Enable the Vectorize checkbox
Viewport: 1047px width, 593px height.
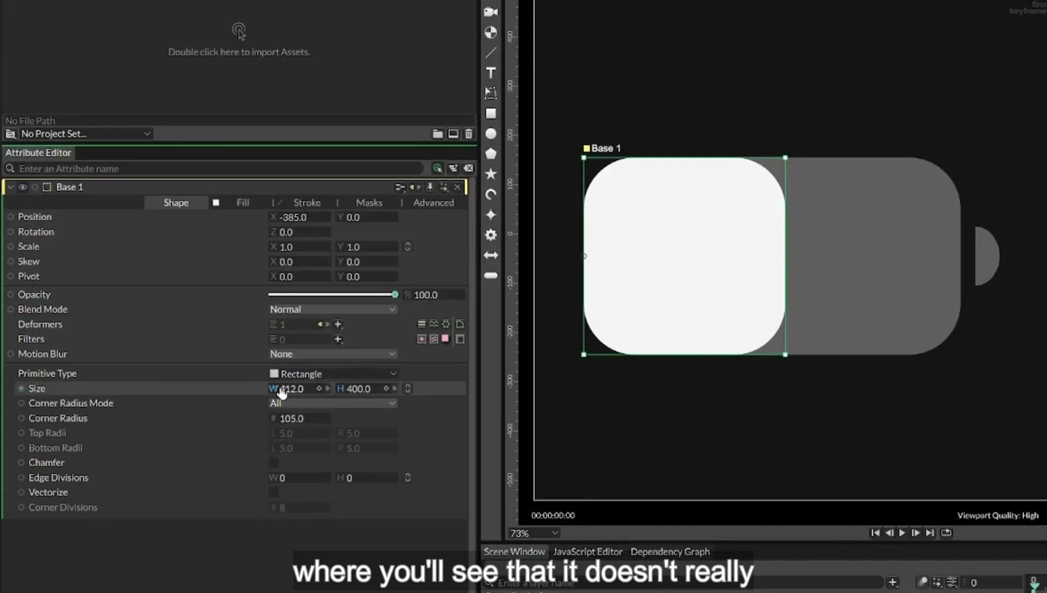274,493
